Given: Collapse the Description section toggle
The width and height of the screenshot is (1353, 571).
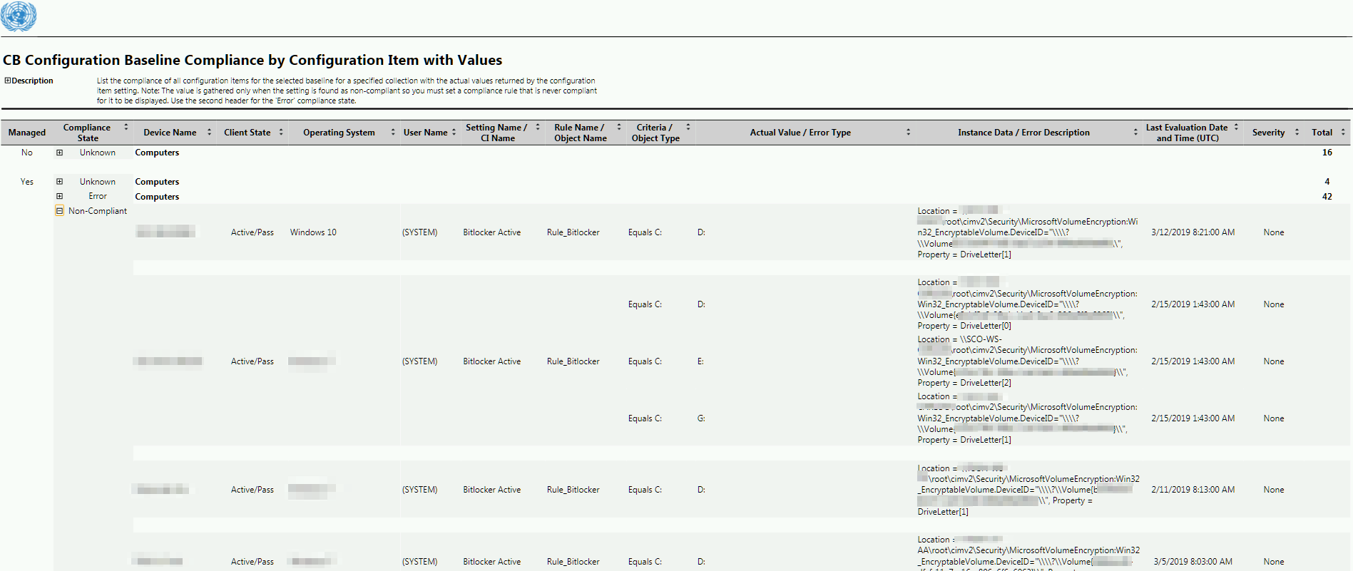Looking at the screenshot, I should point(7,81).
